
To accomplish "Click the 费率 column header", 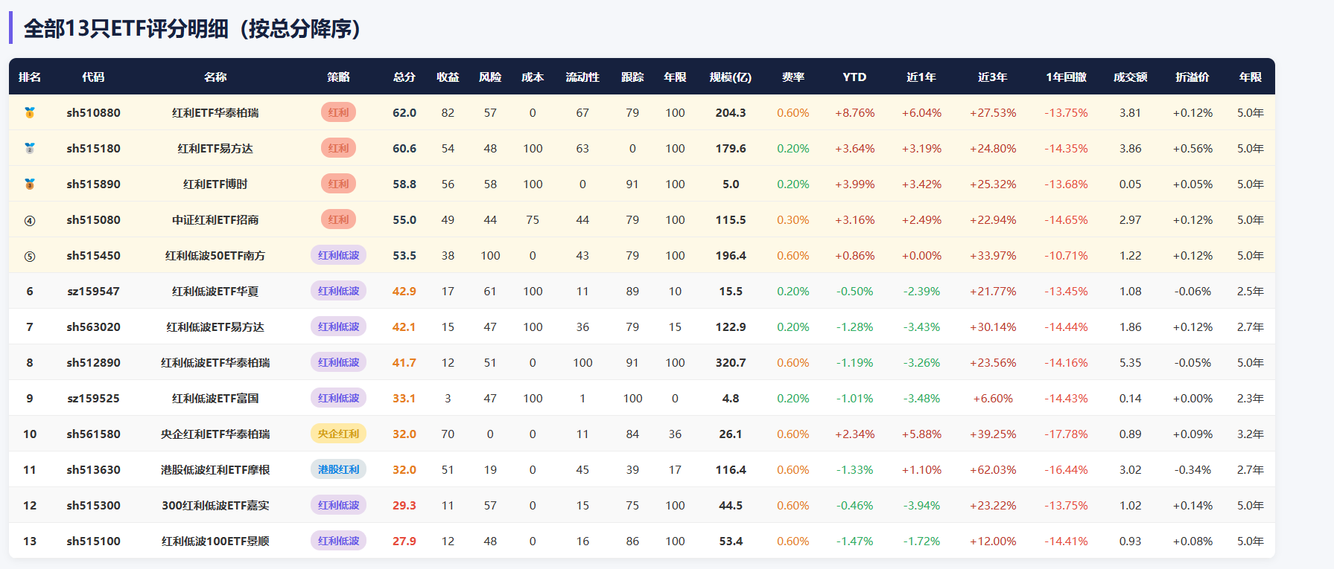I will pos(793,77).
